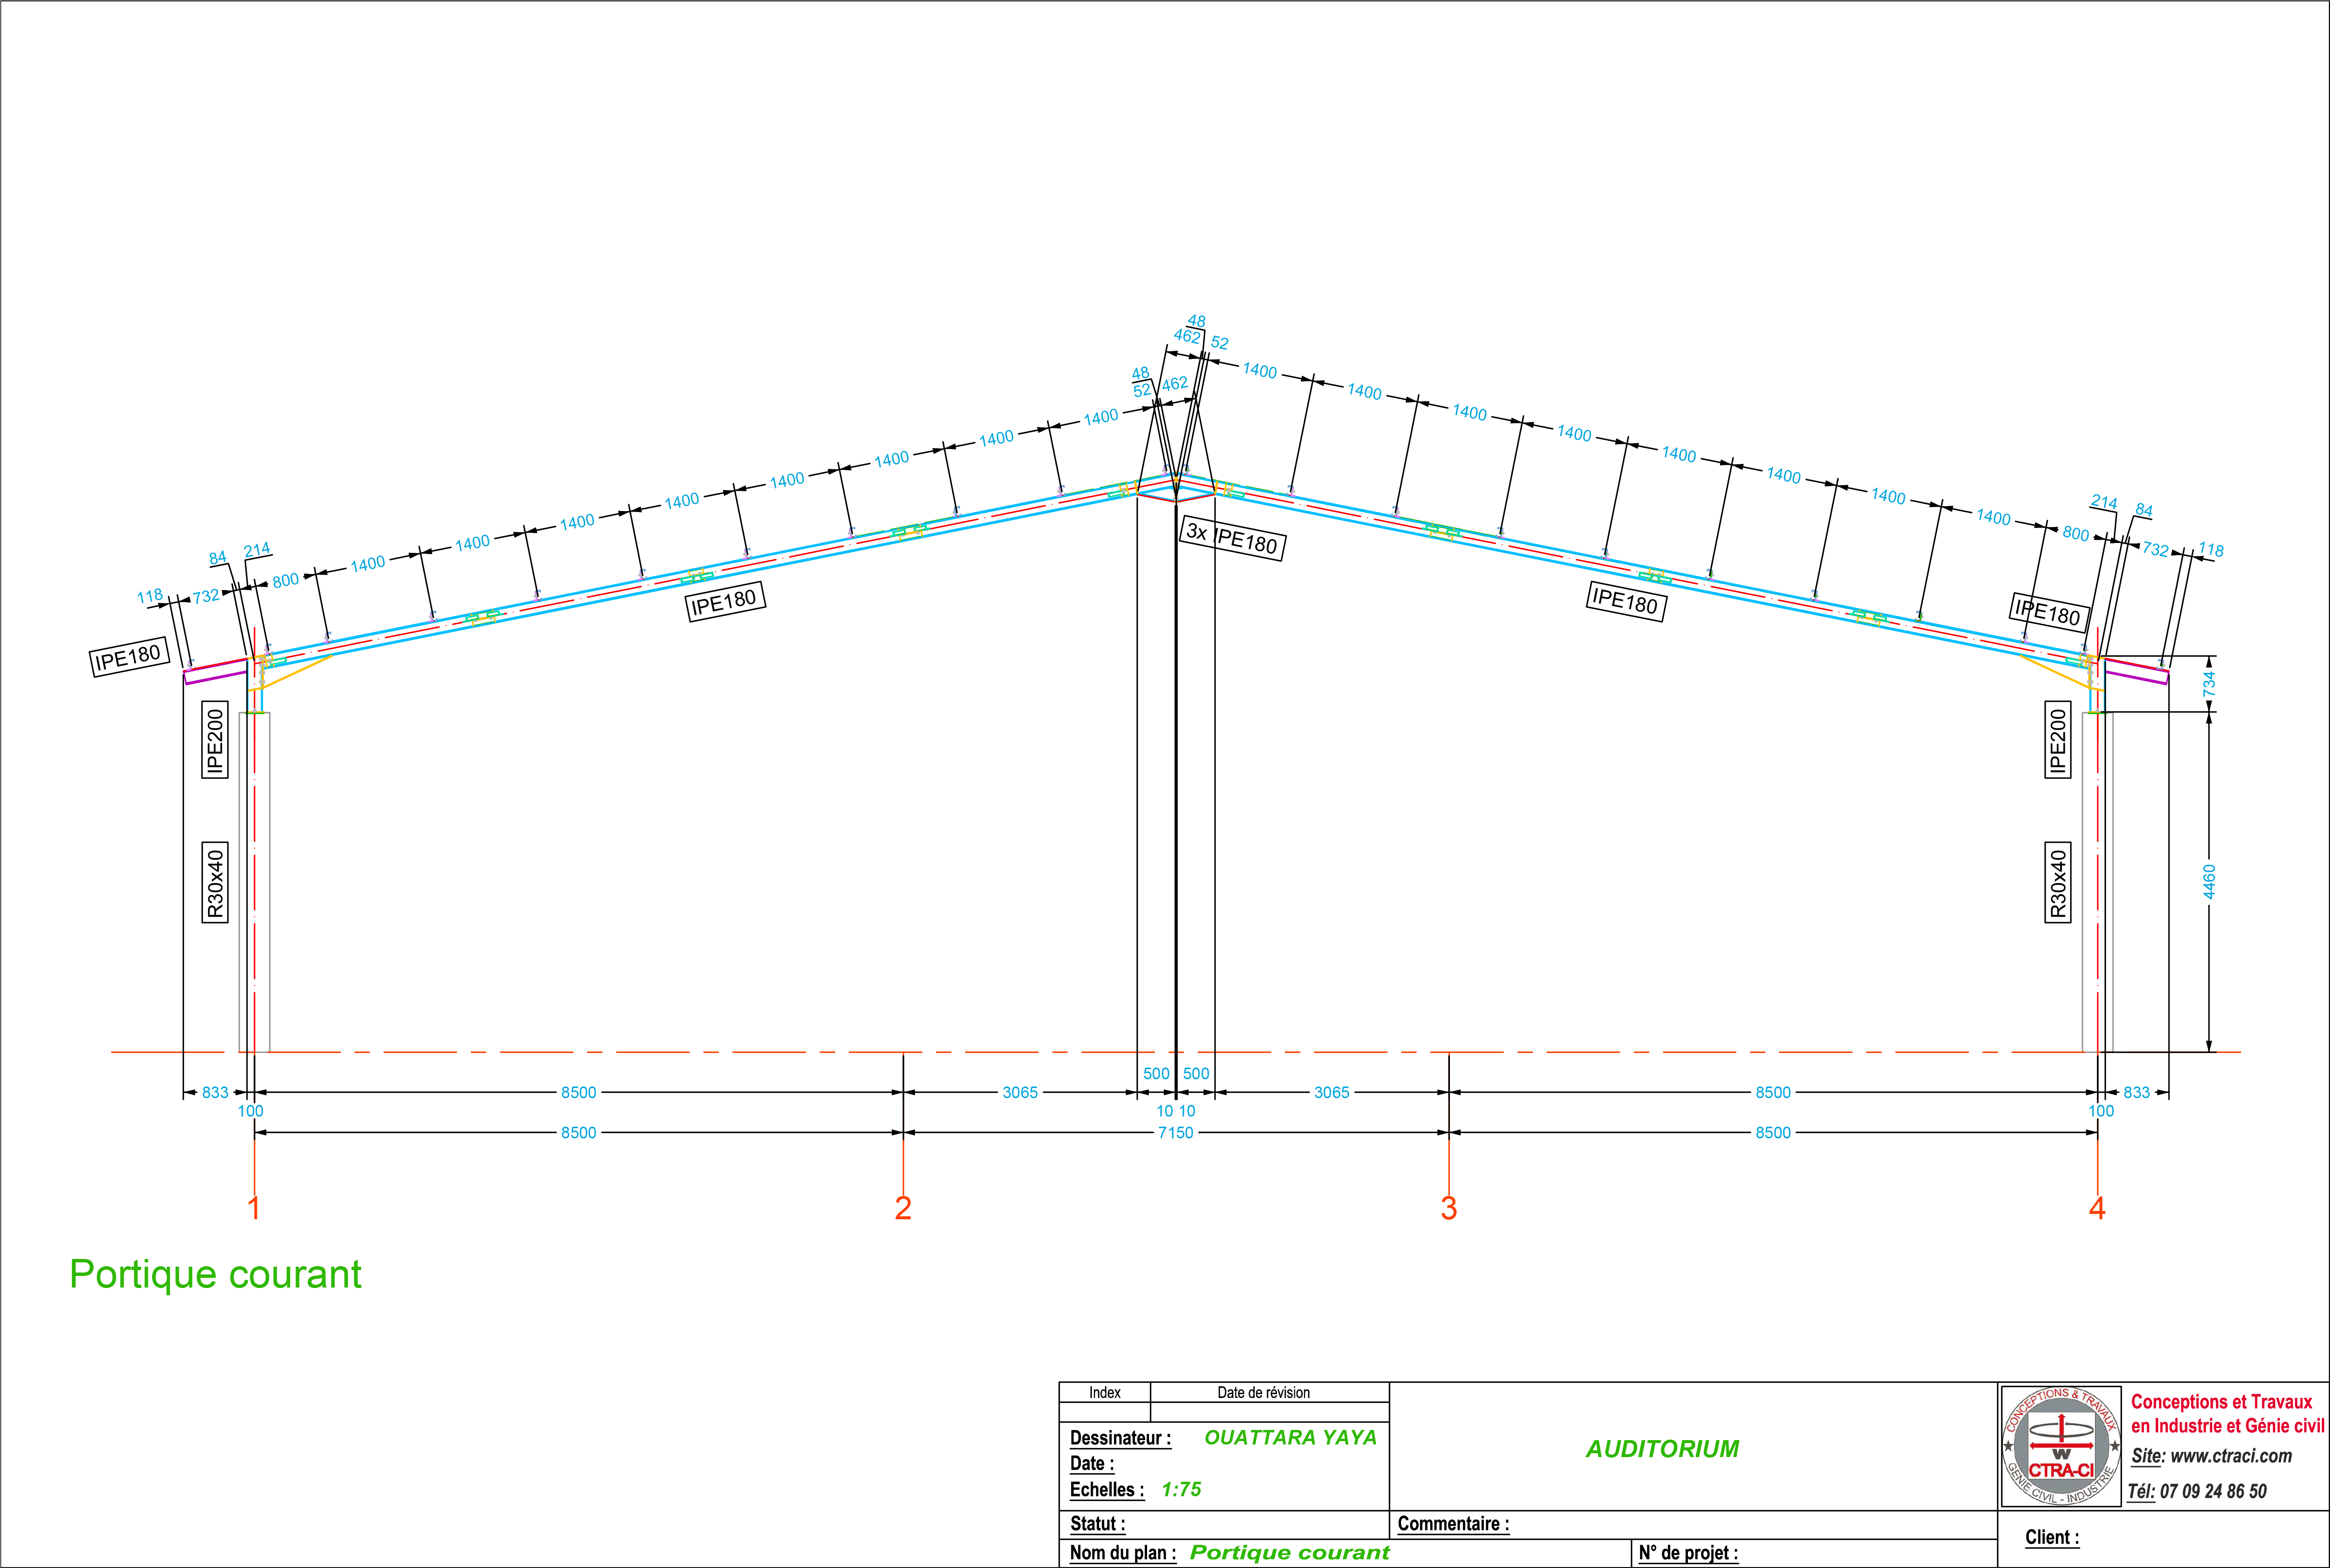Screen dimensions: 2330x1568
Task: Click the AUDITORIUM project title text
Action: pos(1662,1449)
